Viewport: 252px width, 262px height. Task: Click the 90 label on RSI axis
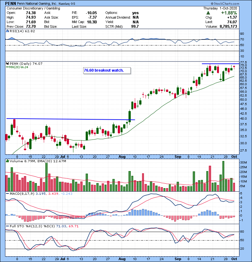pyautogui.click(x=242, y=34)
